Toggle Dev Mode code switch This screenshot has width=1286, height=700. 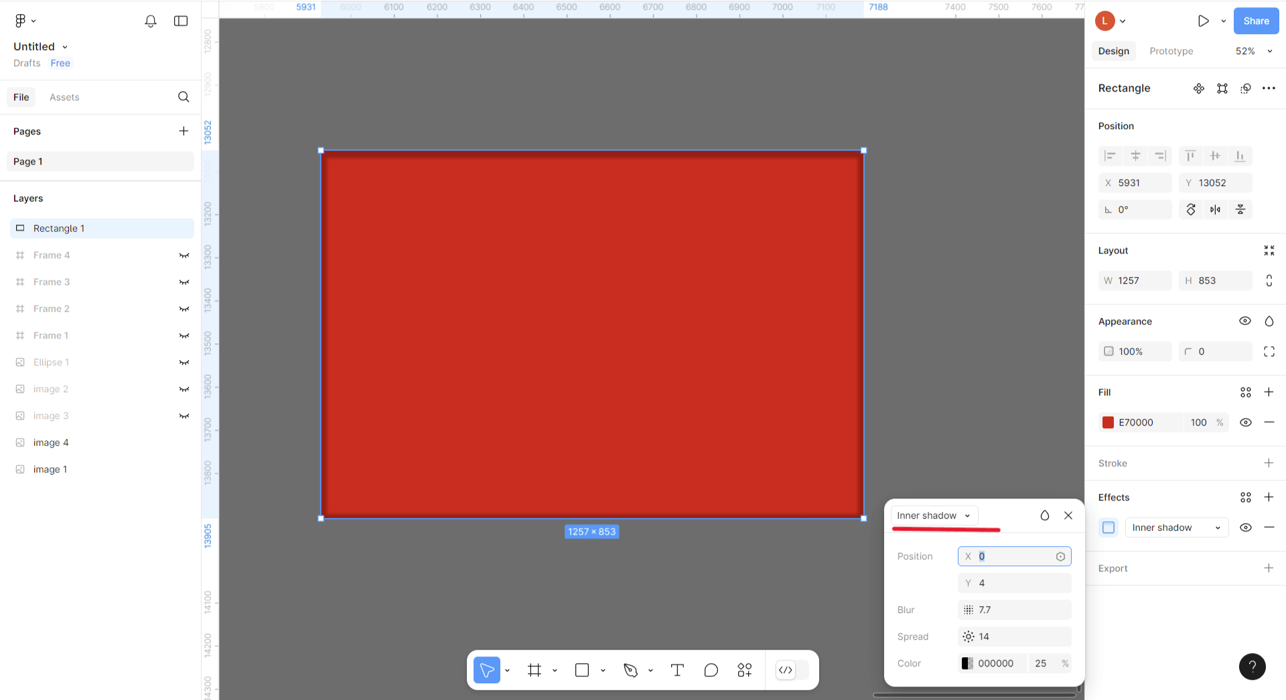(792, 670)
